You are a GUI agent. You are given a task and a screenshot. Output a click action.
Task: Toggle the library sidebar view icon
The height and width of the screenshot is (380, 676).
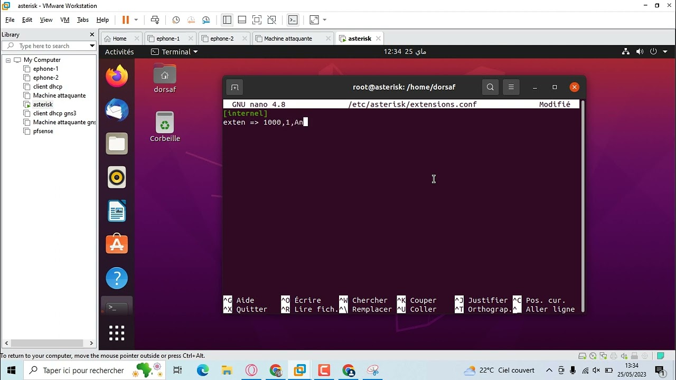[x=227, y=20]
